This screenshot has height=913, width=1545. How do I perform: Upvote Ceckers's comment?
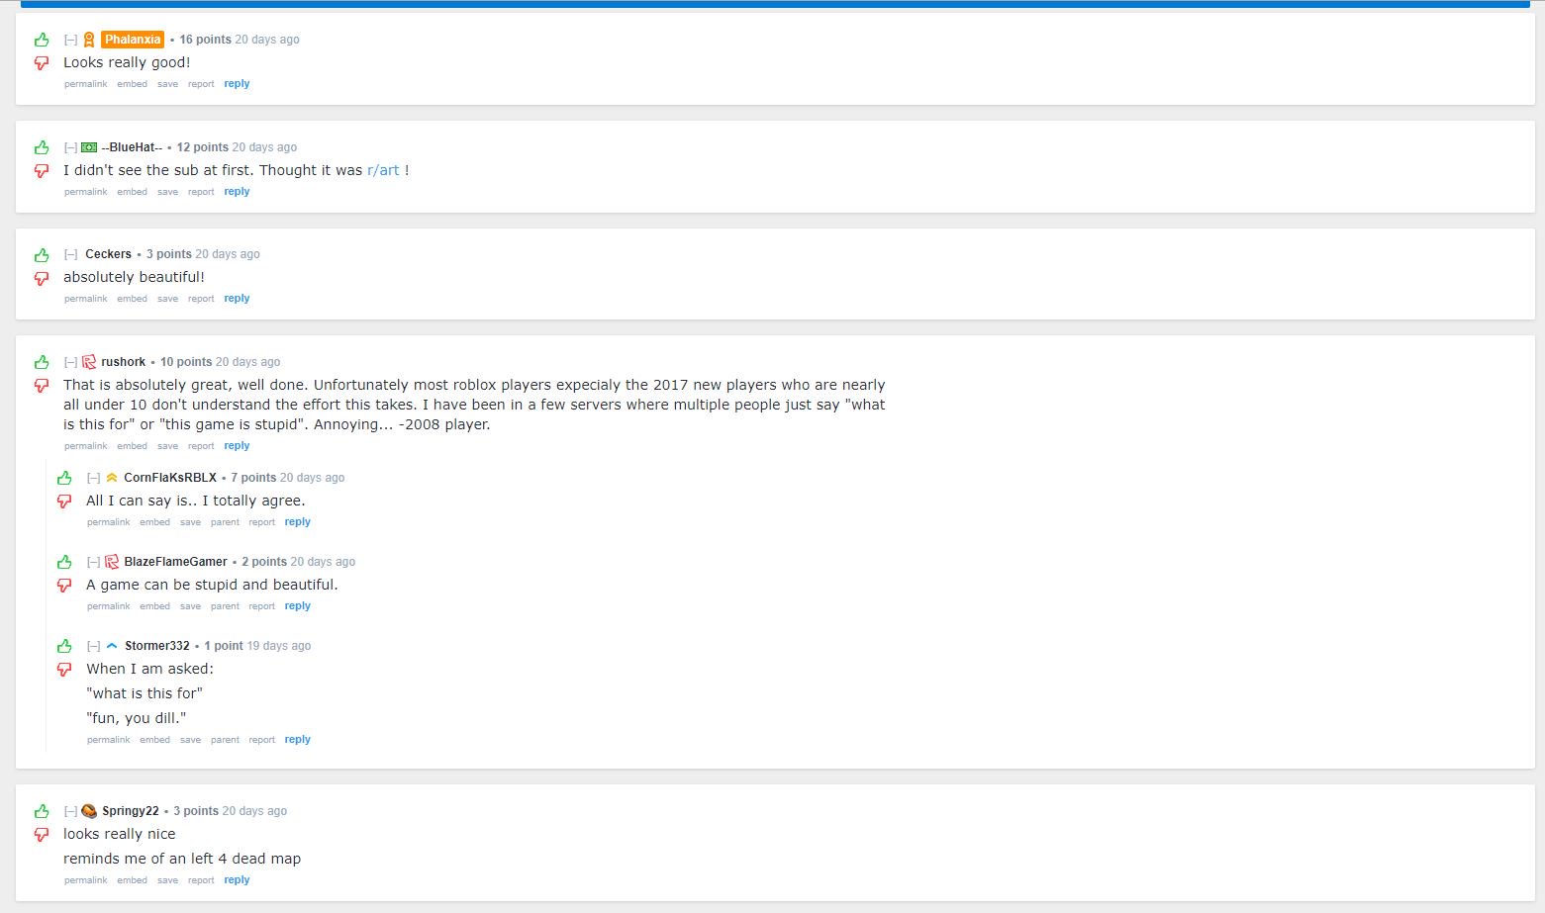pos(41,254)
